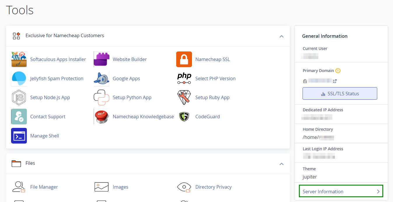Open Website Builder link

(130, 59)
